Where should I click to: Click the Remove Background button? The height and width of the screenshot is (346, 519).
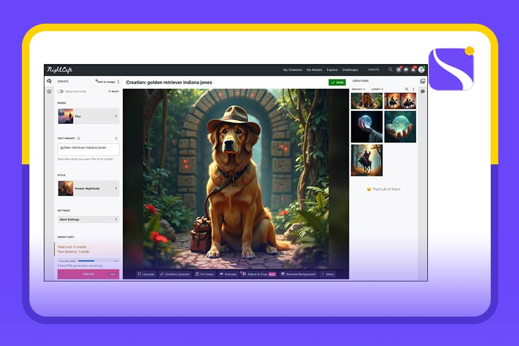point(298,274)
